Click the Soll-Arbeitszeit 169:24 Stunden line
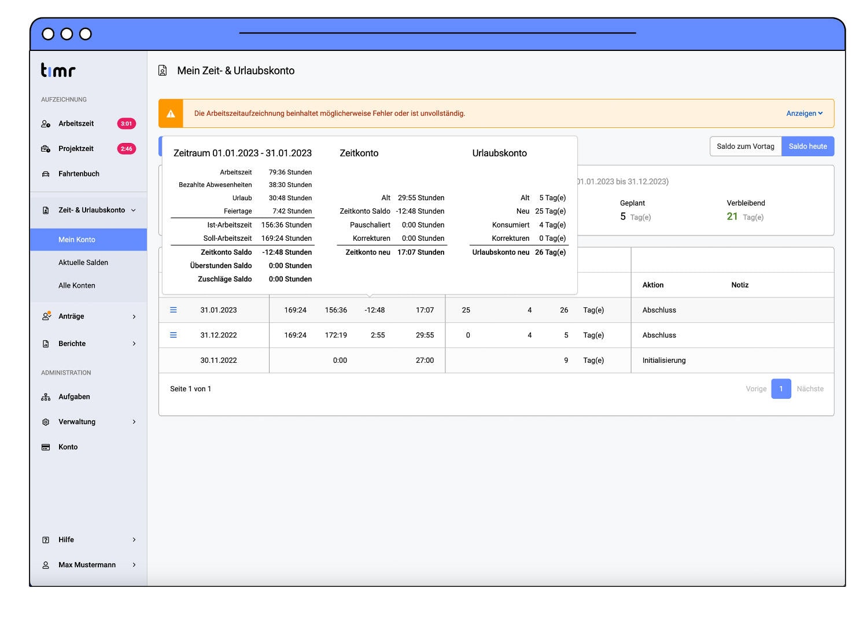867x621 pixels. (x=257, y=238)
